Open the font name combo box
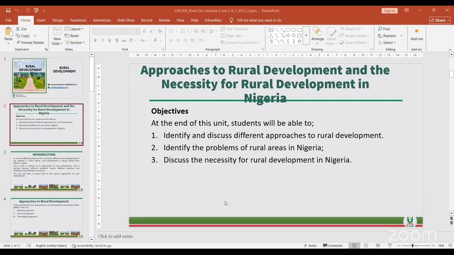This screenshot has width=454, height=255. click(109, 31)
